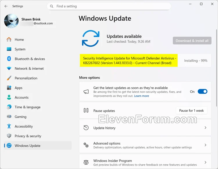Click the back arrow in Settings header
218x169 pixels.
[6, 6]
